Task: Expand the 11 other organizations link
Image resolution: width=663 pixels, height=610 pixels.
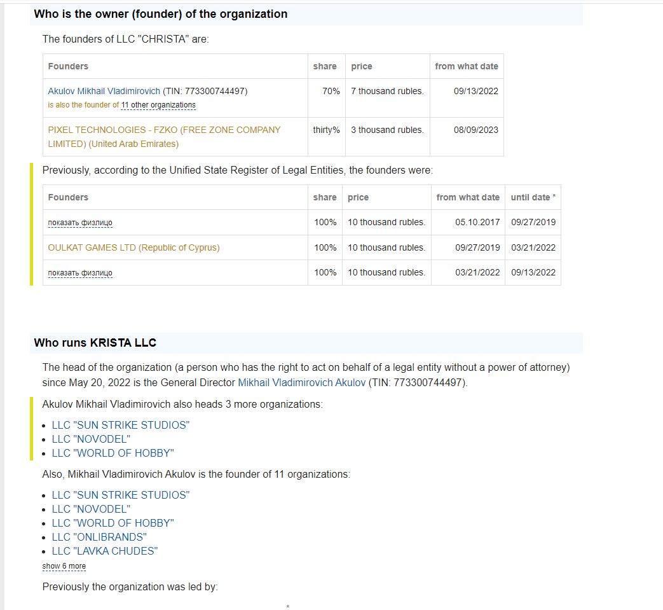Action: [x=158, y=105]
